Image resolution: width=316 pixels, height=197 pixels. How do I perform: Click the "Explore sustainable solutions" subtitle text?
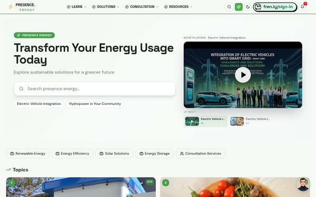click(x=64, y=72)
